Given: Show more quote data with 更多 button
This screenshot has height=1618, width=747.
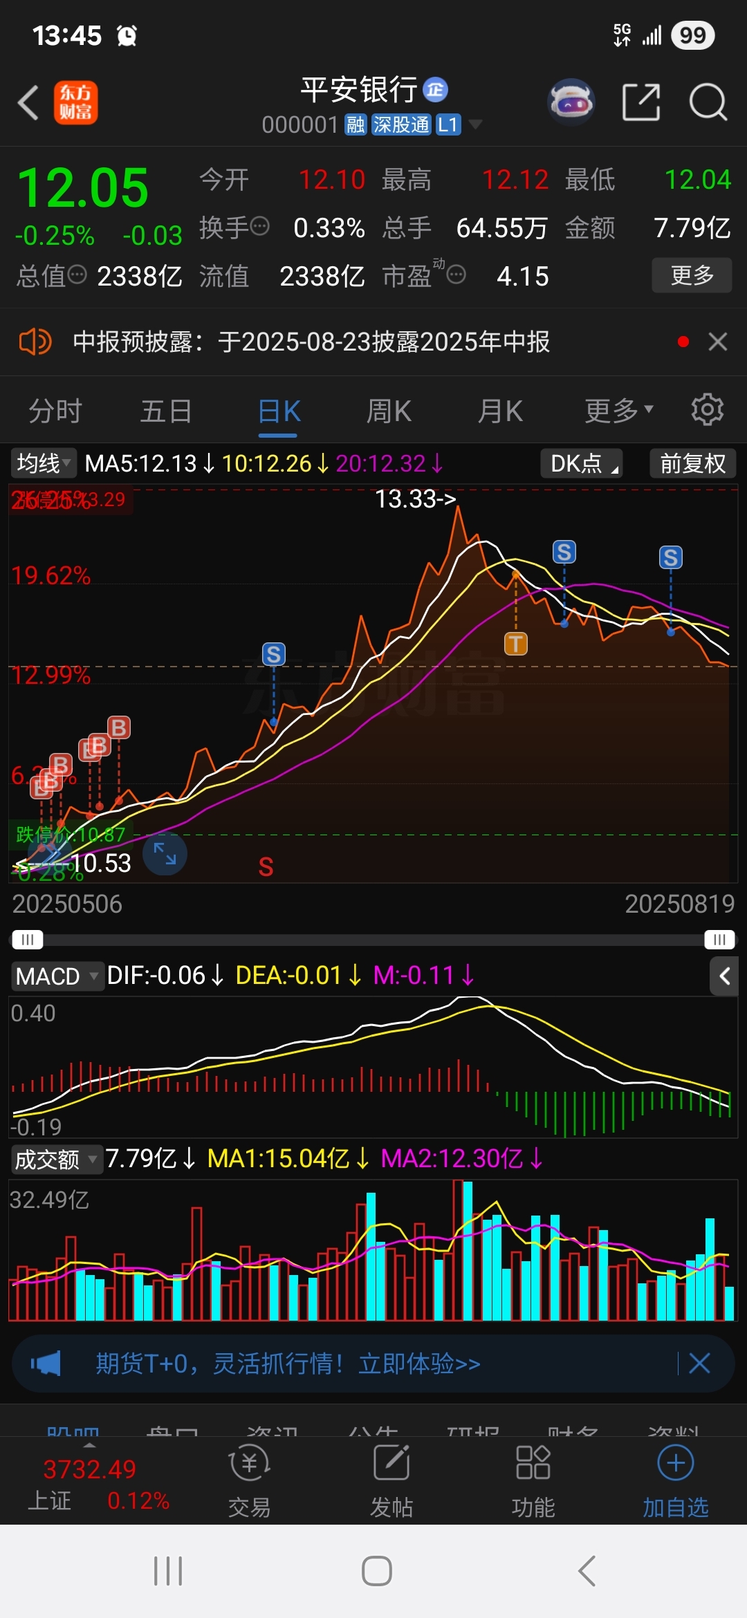Looking at the screenshot, I should [692, 275].
